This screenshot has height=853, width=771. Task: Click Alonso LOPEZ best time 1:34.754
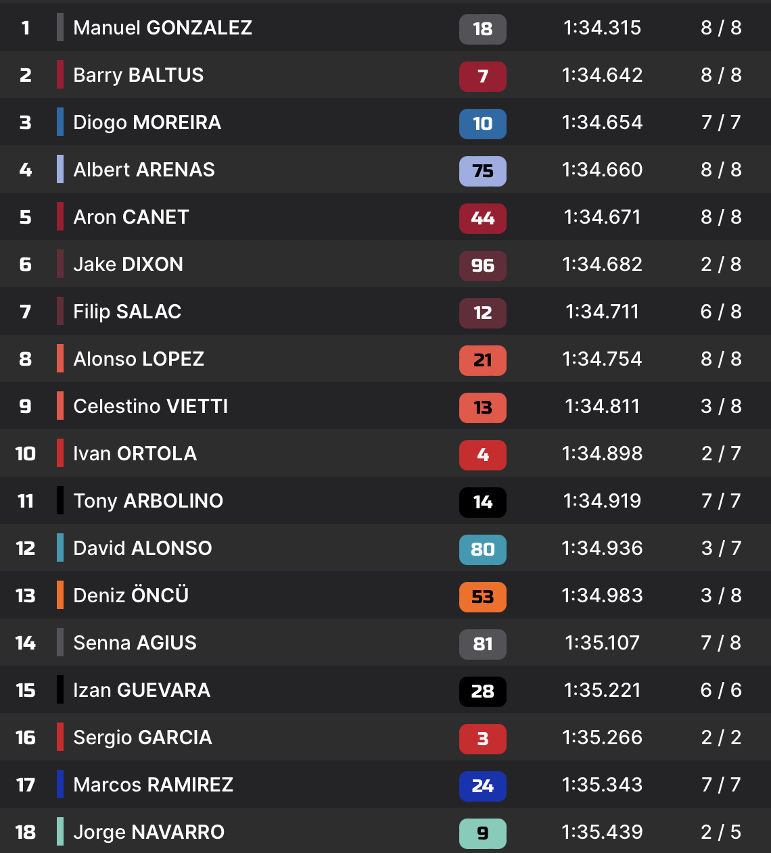coord(602,359)
